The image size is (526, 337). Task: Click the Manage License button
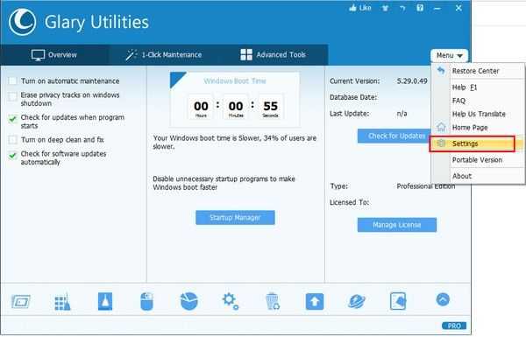click(397, 225)
